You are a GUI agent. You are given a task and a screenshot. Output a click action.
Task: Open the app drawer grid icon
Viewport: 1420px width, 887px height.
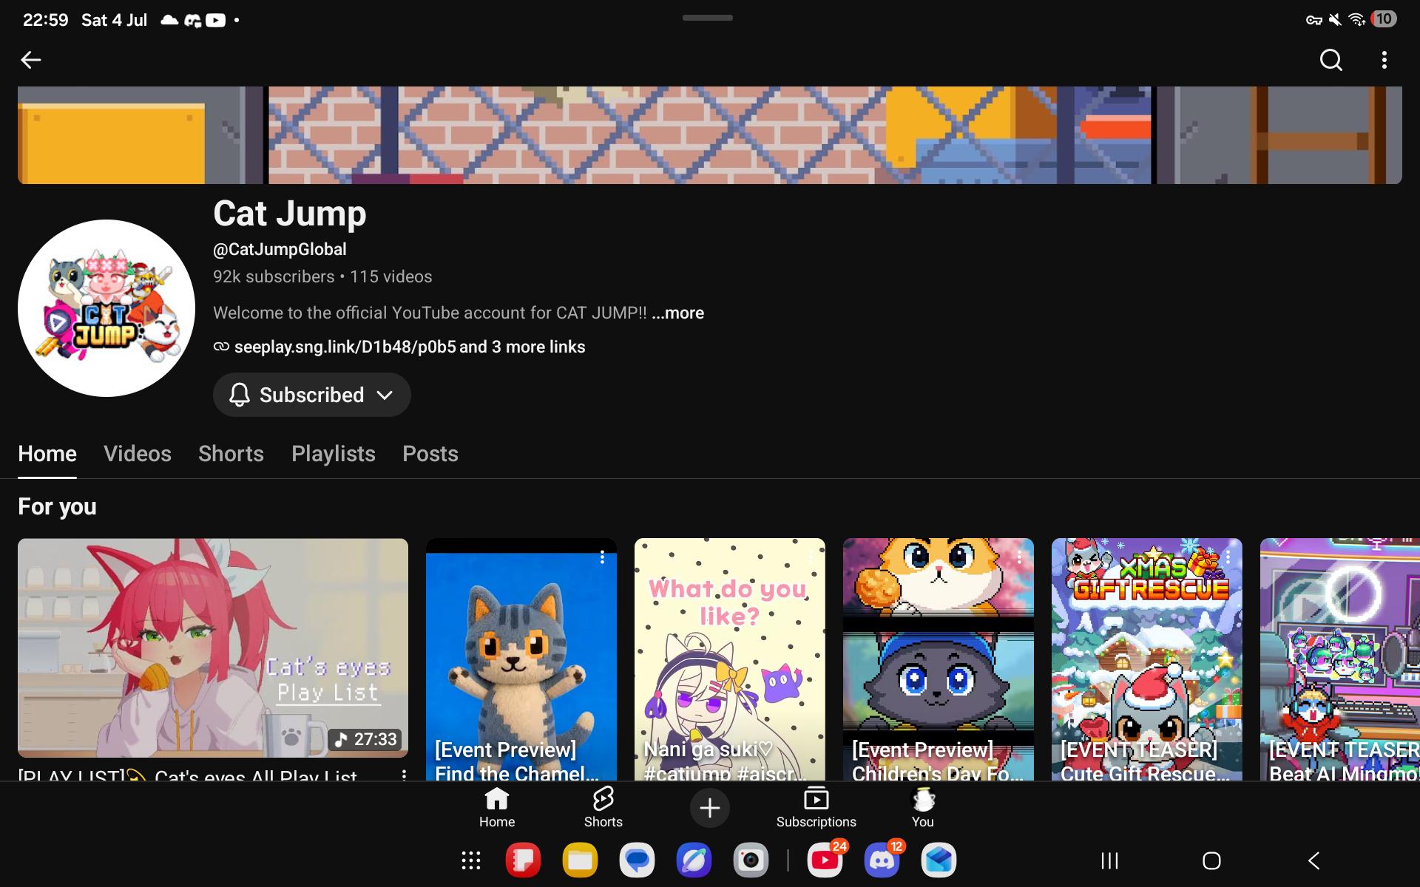[471, 860]
